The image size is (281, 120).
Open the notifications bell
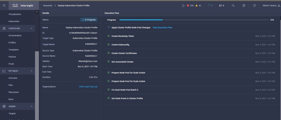tap(183, 6)
